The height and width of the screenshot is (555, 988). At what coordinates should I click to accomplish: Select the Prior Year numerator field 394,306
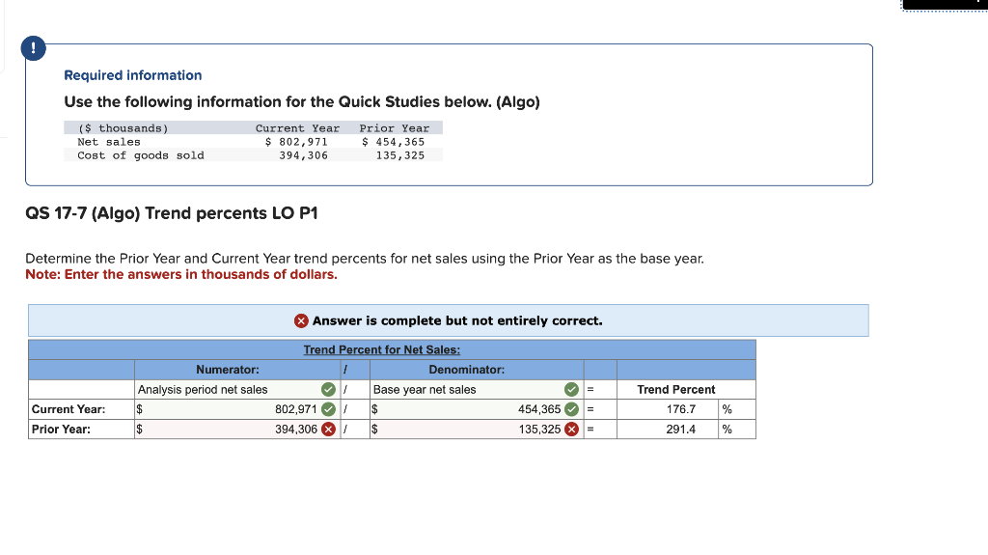[x=237, y=430]
